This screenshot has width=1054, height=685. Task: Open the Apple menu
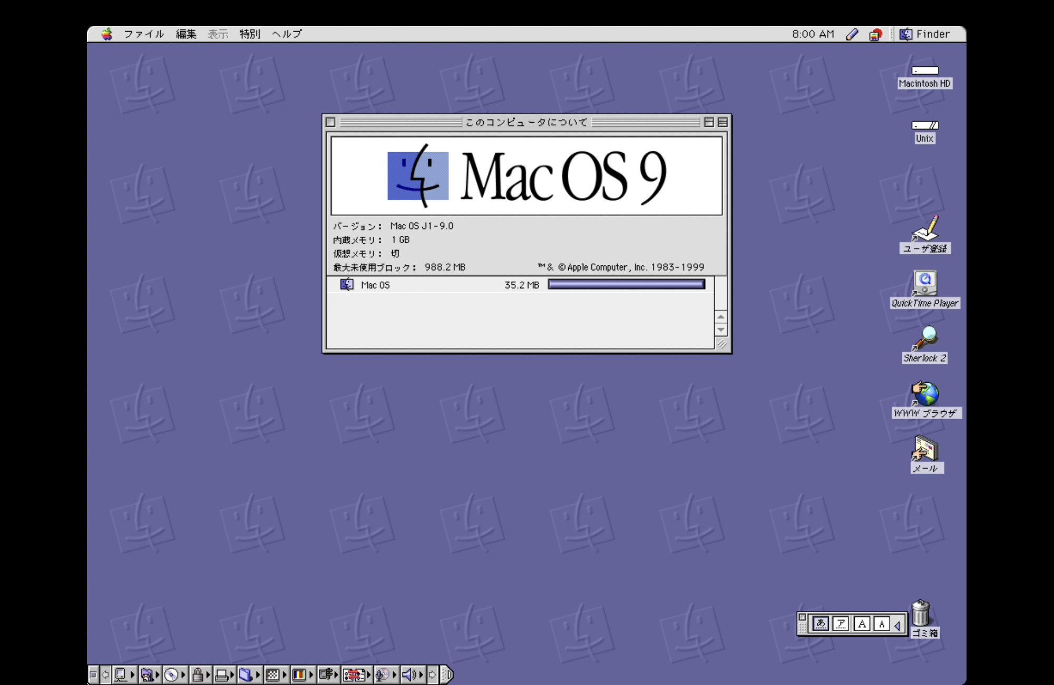coord(107,34)
